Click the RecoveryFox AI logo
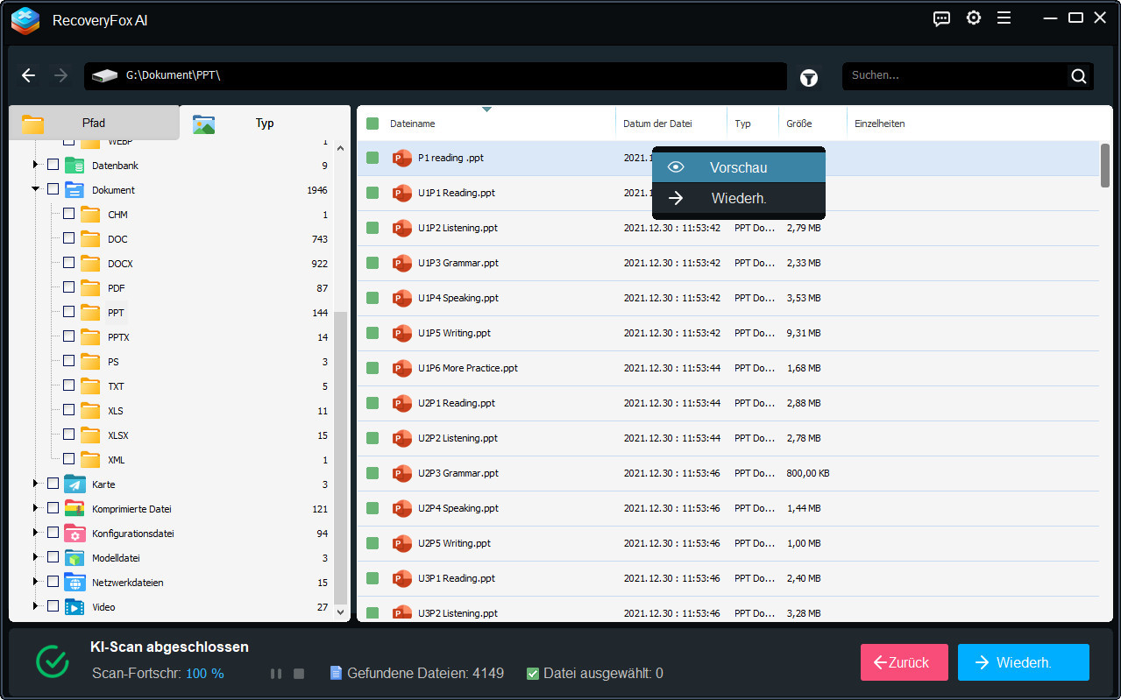 click(25, 20)
